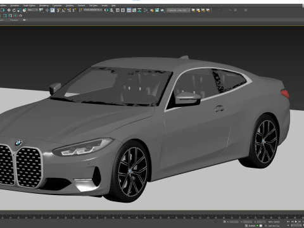
Task: Toggle spinner snap
Action: pos(74,10)
